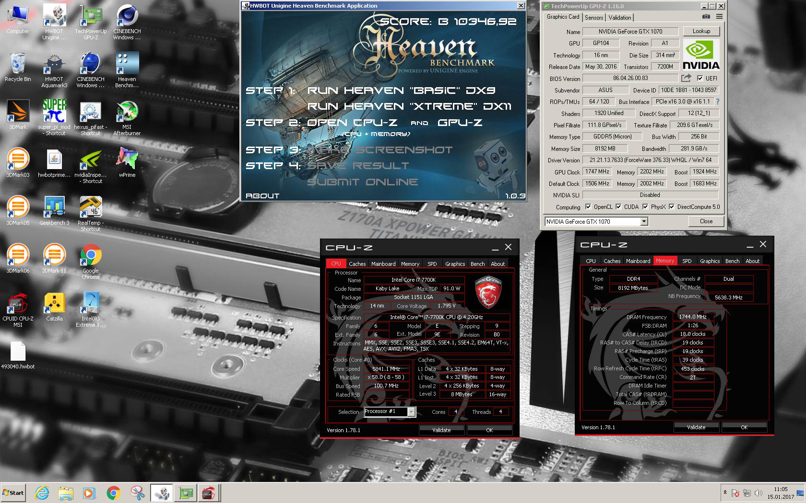The height and width of the screenshot is (503, 806).
Task: Toggle the UEFI checkbox in GPU-Z
Action: pyautogui.click(x=700, y=78)
